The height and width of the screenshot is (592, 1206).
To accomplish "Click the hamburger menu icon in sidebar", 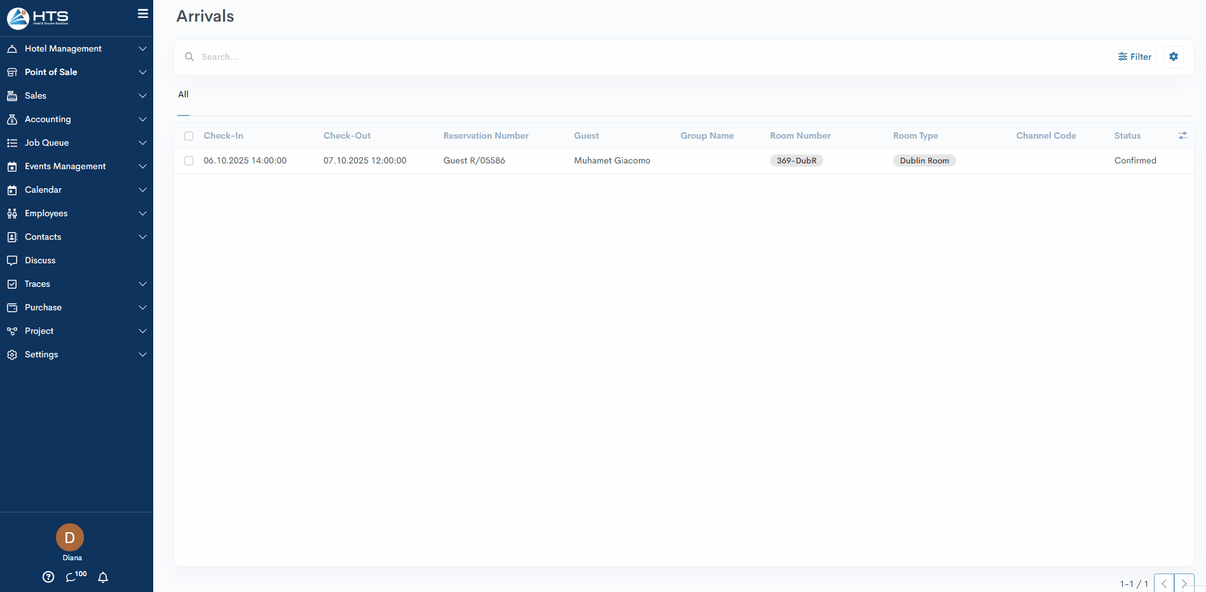I will coord(143,13).
